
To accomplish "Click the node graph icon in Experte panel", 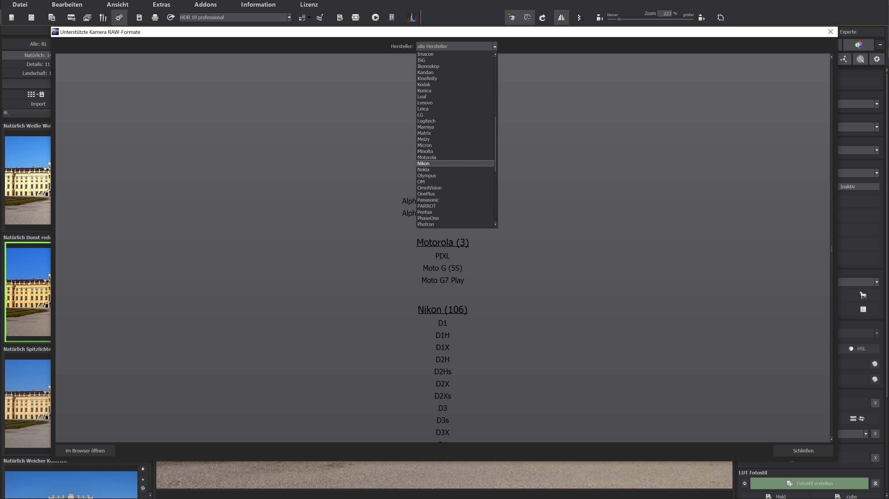I will [x=844, y=59].
